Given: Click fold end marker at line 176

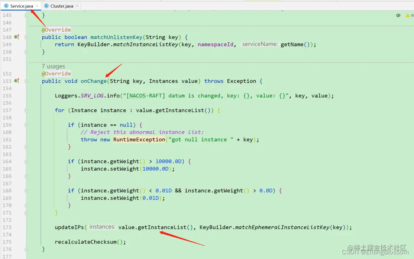Looking at the screenshot, I should [26, 249].
